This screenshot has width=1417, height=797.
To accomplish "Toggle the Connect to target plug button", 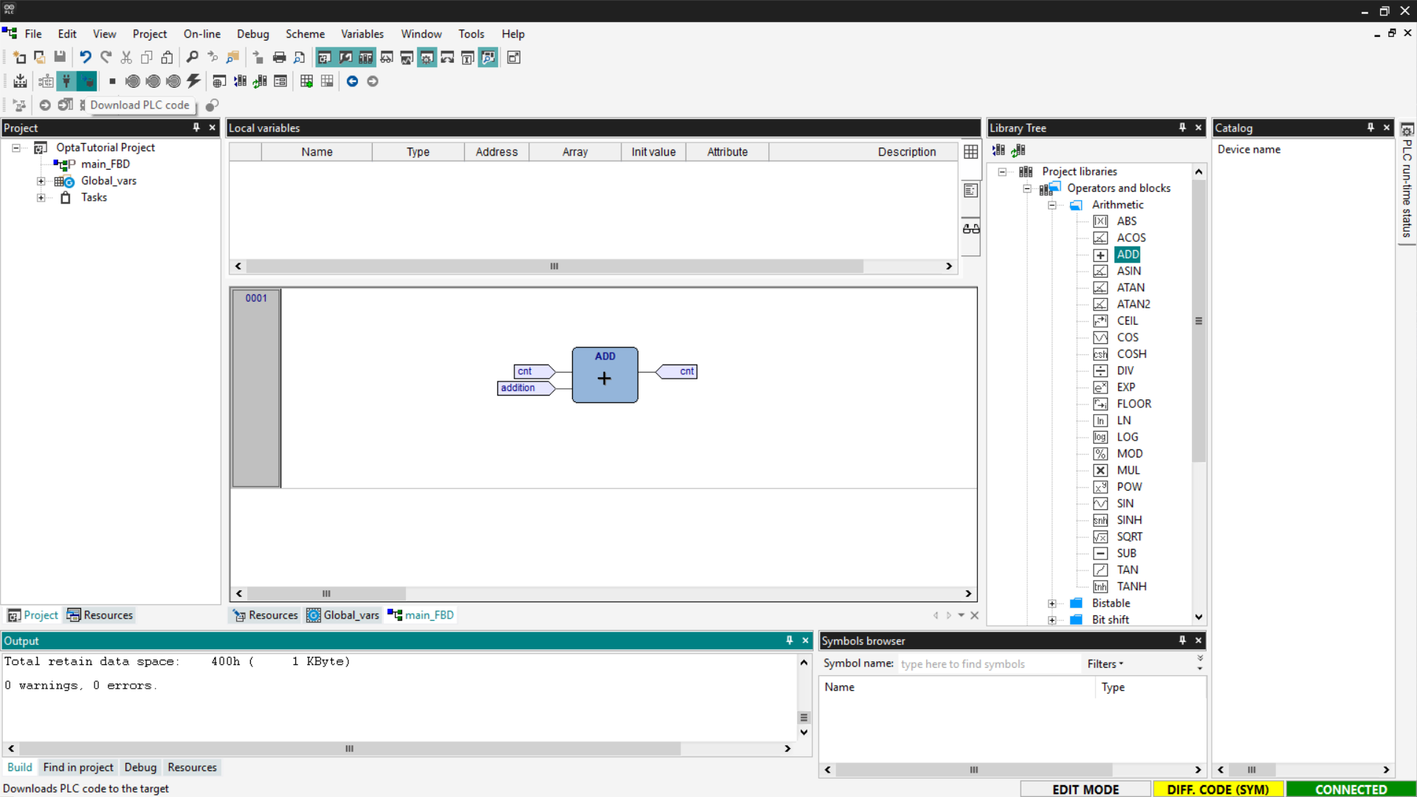I will point(66,81).
